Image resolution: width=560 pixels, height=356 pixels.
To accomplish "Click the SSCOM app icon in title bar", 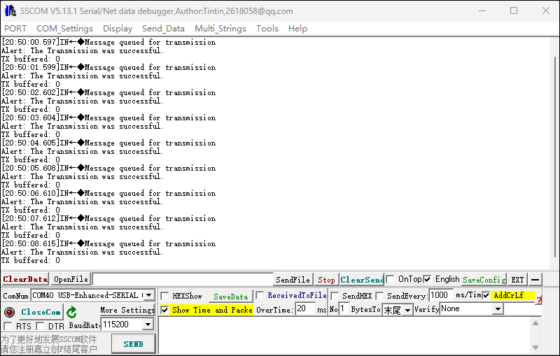I will [x=10, y=10].
